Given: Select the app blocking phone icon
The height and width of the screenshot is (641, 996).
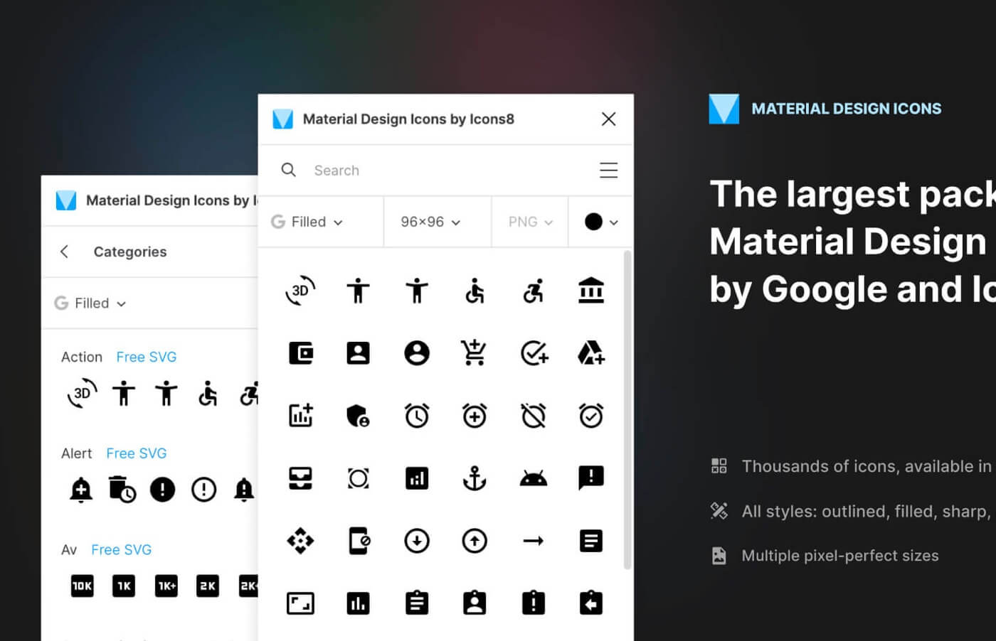Looking at the screenshot, I should pos(359,541).
